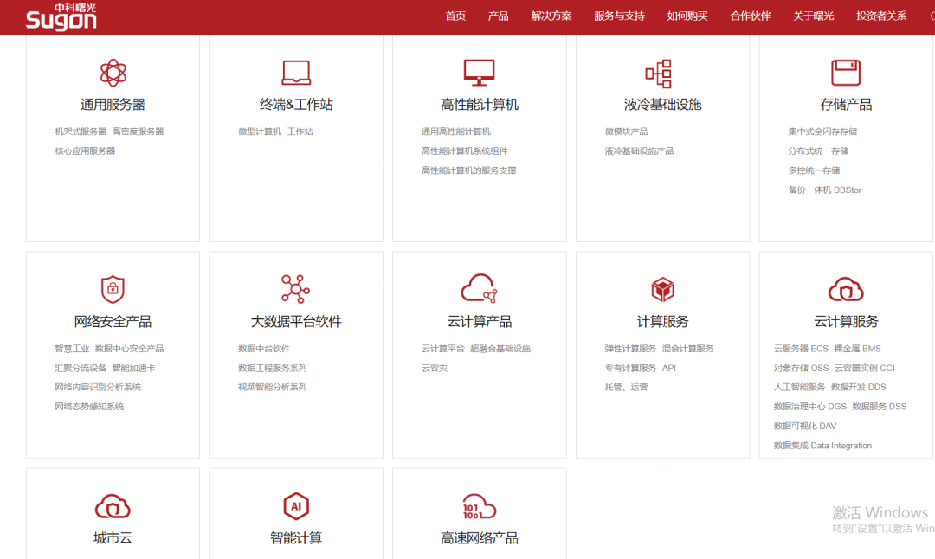The width and height of the screenshot is (935, 559).
Task: Click the laptop icon for 终端&工作站
Action: point(296,73)
